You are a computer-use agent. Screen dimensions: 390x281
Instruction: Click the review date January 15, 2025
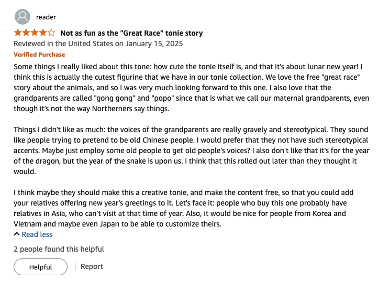pyautogui.click(x=98, y=44)
